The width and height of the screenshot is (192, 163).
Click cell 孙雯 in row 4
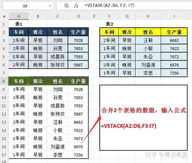point(58,49)
